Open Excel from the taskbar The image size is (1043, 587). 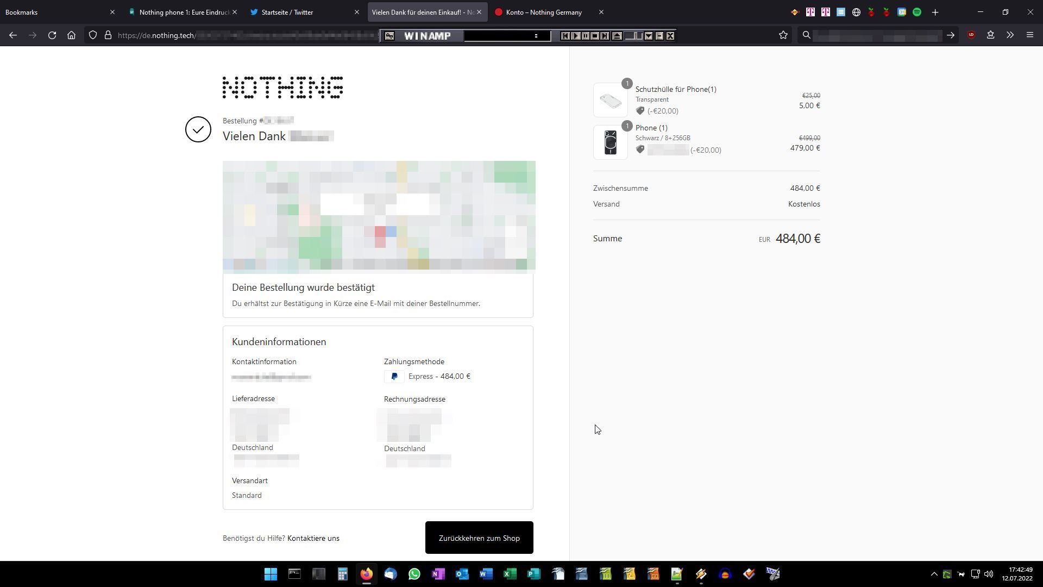pos(510,574)
